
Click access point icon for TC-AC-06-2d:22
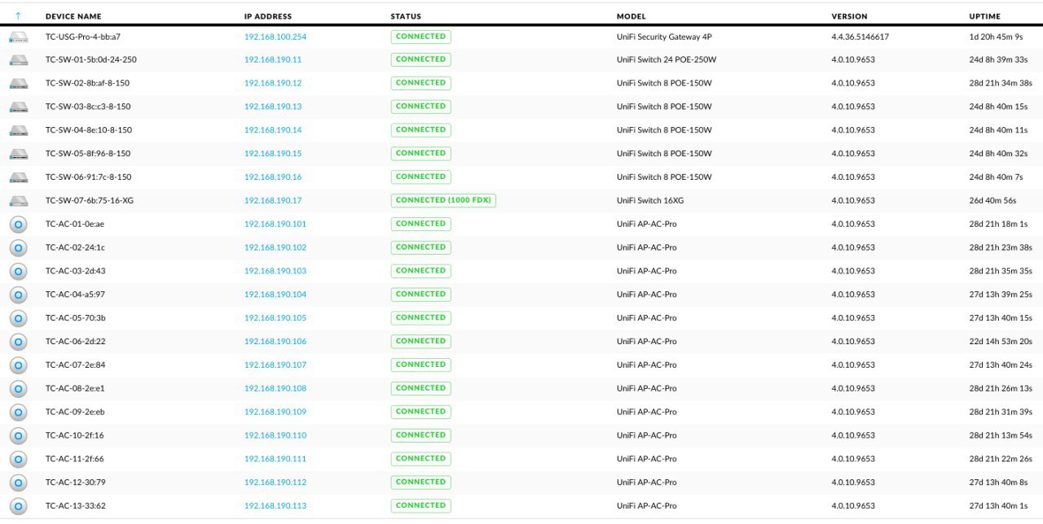[18, 342]
